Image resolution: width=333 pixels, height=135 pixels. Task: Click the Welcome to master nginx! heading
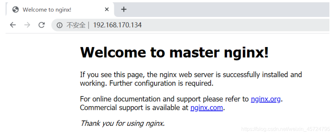(x=174, y=52)
